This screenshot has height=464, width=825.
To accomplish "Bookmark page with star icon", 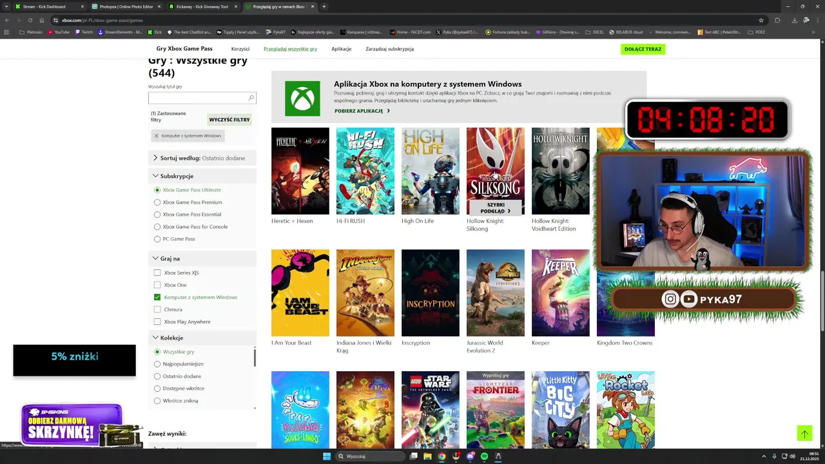I will tap(761, 20).
